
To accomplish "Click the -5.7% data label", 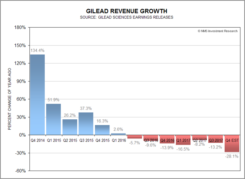I will tap(134, 143).
